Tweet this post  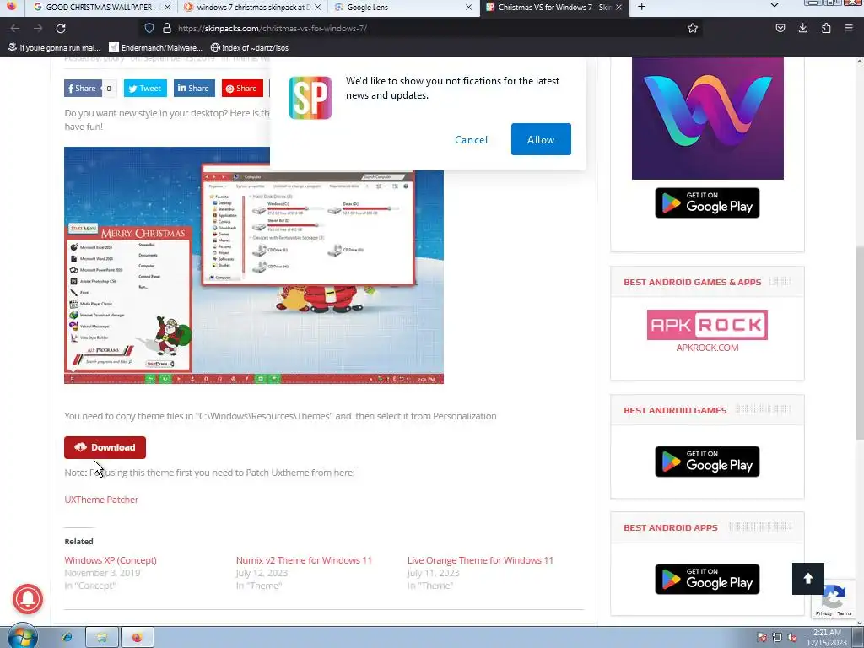[145, 88]
